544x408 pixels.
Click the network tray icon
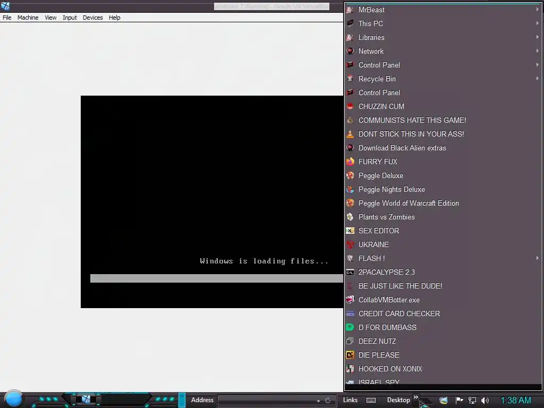coord(472,401)
